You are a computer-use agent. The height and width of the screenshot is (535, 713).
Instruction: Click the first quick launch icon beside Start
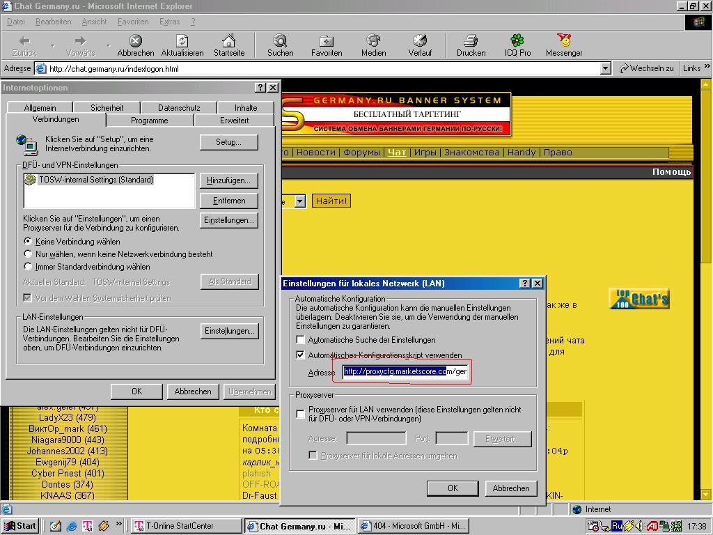56,526
